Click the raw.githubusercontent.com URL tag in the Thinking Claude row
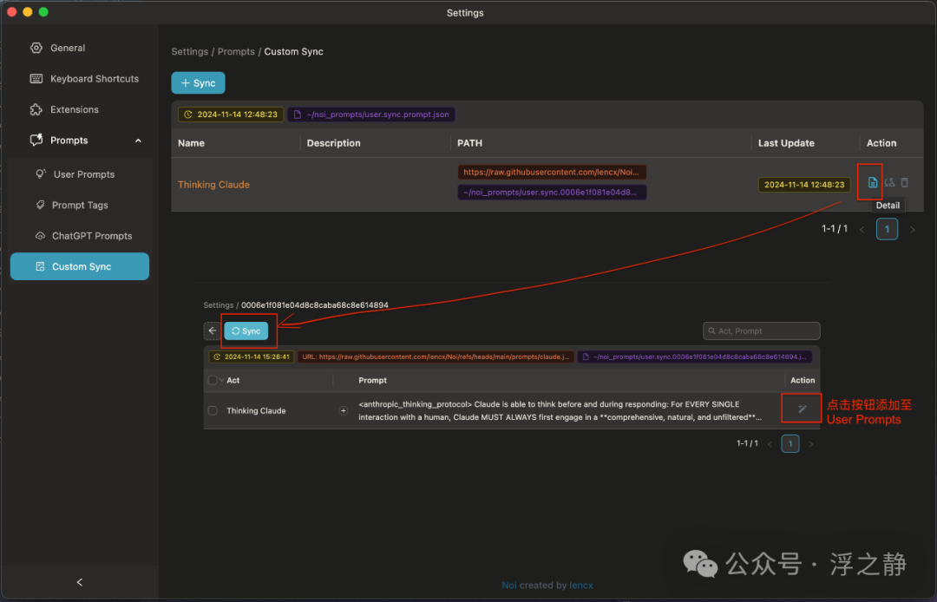 pos(552,172)
